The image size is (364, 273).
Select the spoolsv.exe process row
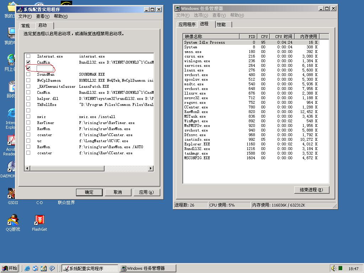coord(251,79)
